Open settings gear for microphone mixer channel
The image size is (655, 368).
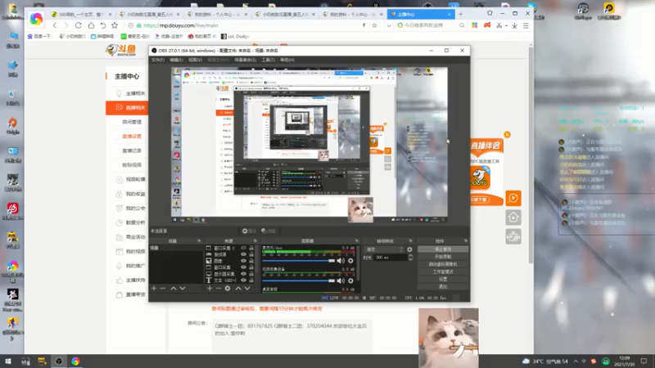pos(351,261)
